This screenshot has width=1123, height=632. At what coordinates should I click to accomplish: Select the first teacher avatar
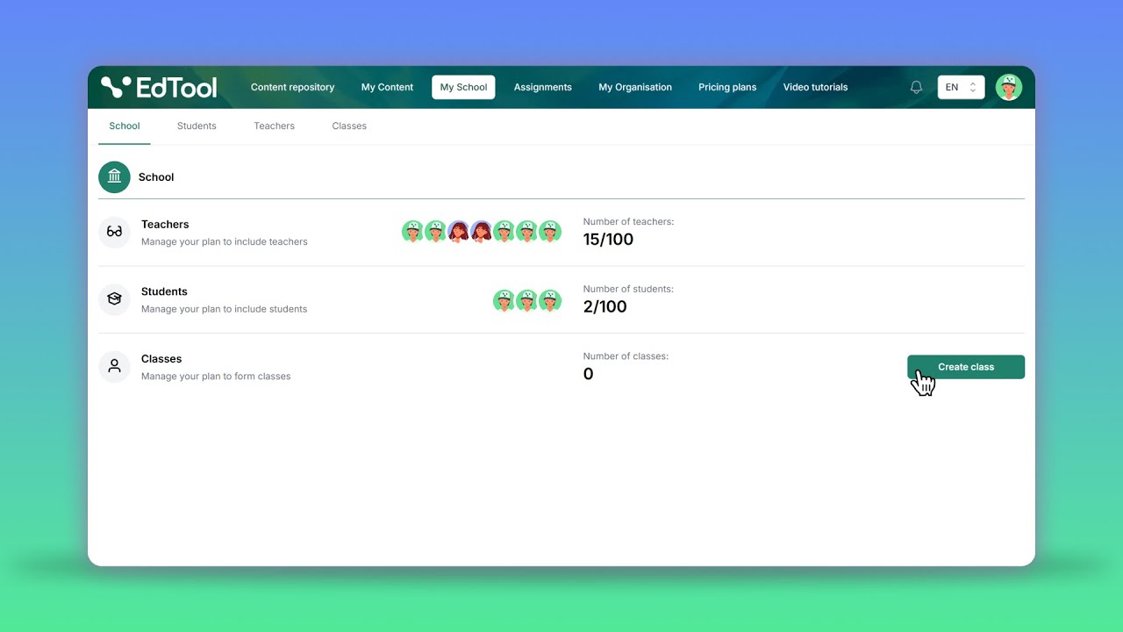click(x=413, y=232)
